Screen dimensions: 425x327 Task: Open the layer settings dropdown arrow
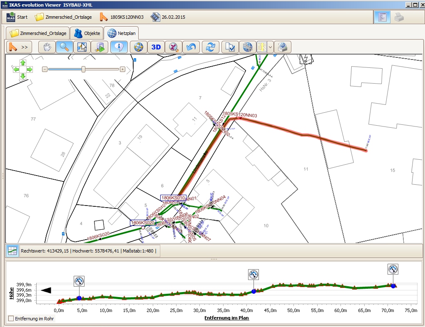271,47
